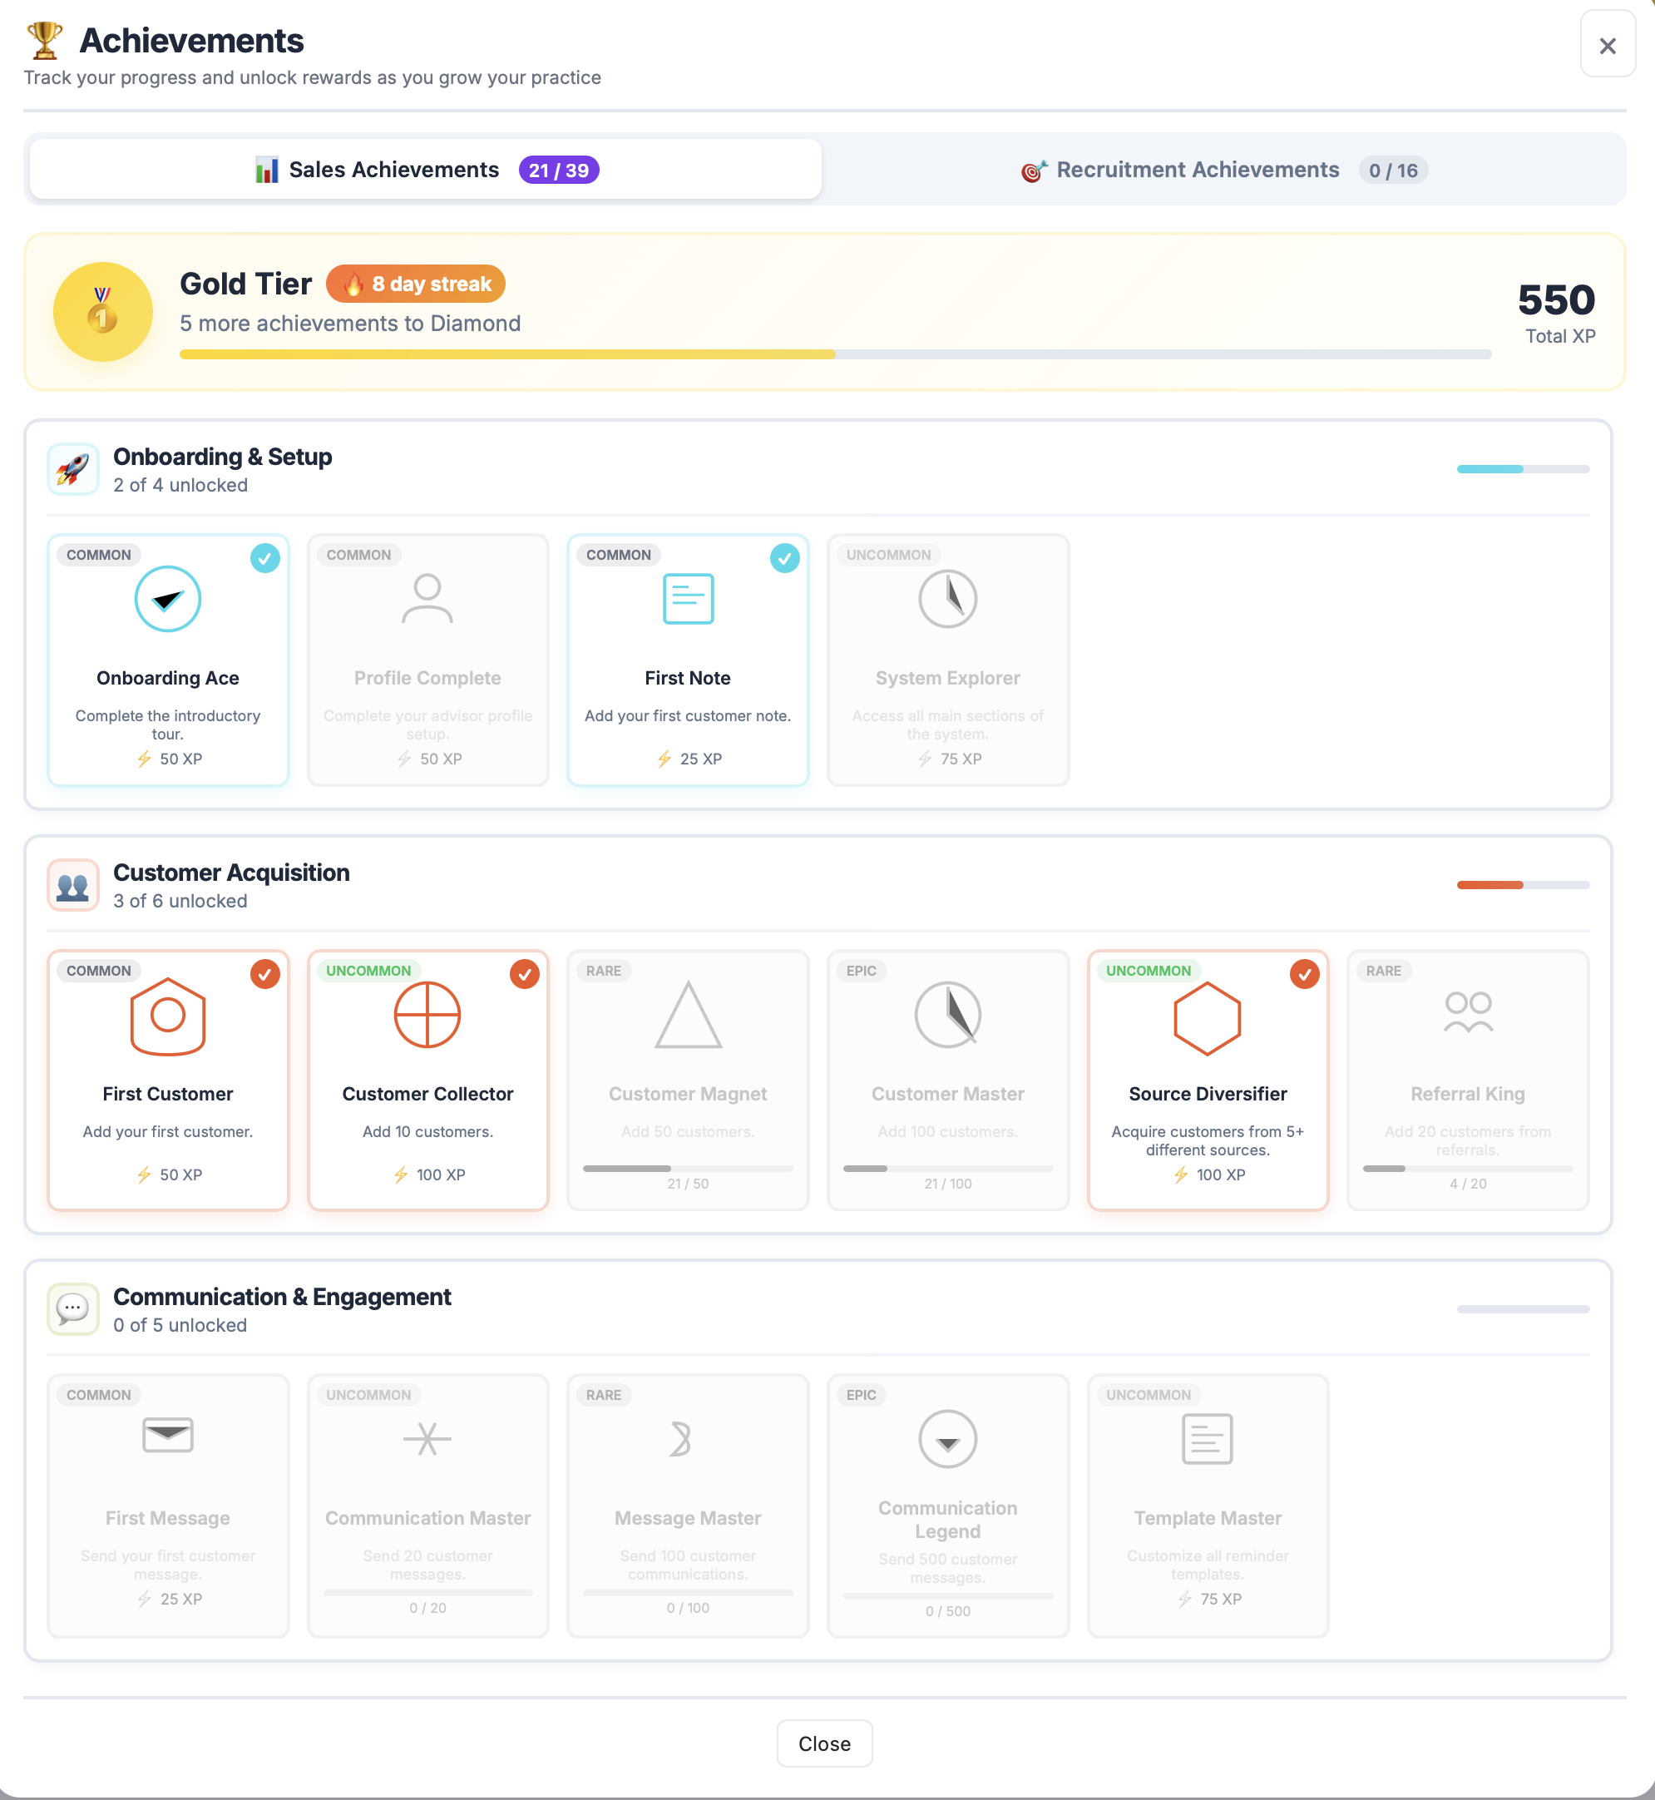The width and height of the screenshot is (1655, 1800).
Task: Click the Referral King people icon
Action: click(x=1467, y=1013)
